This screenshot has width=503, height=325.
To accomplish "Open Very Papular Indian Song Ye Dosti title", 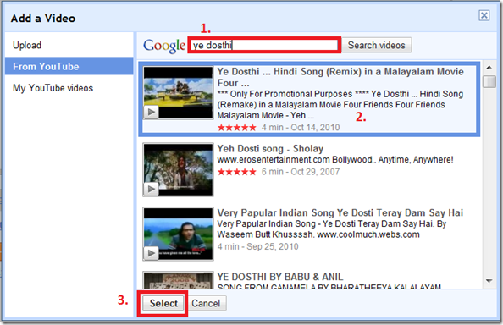I will coord(340,212).
